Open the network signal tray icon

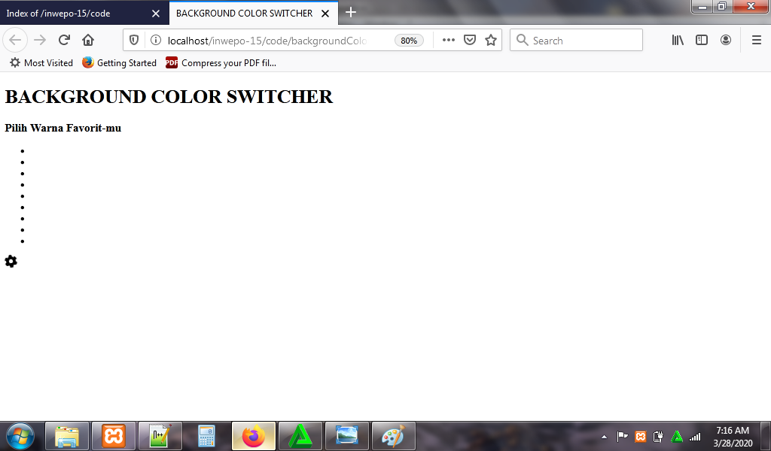tap(695, 436)
